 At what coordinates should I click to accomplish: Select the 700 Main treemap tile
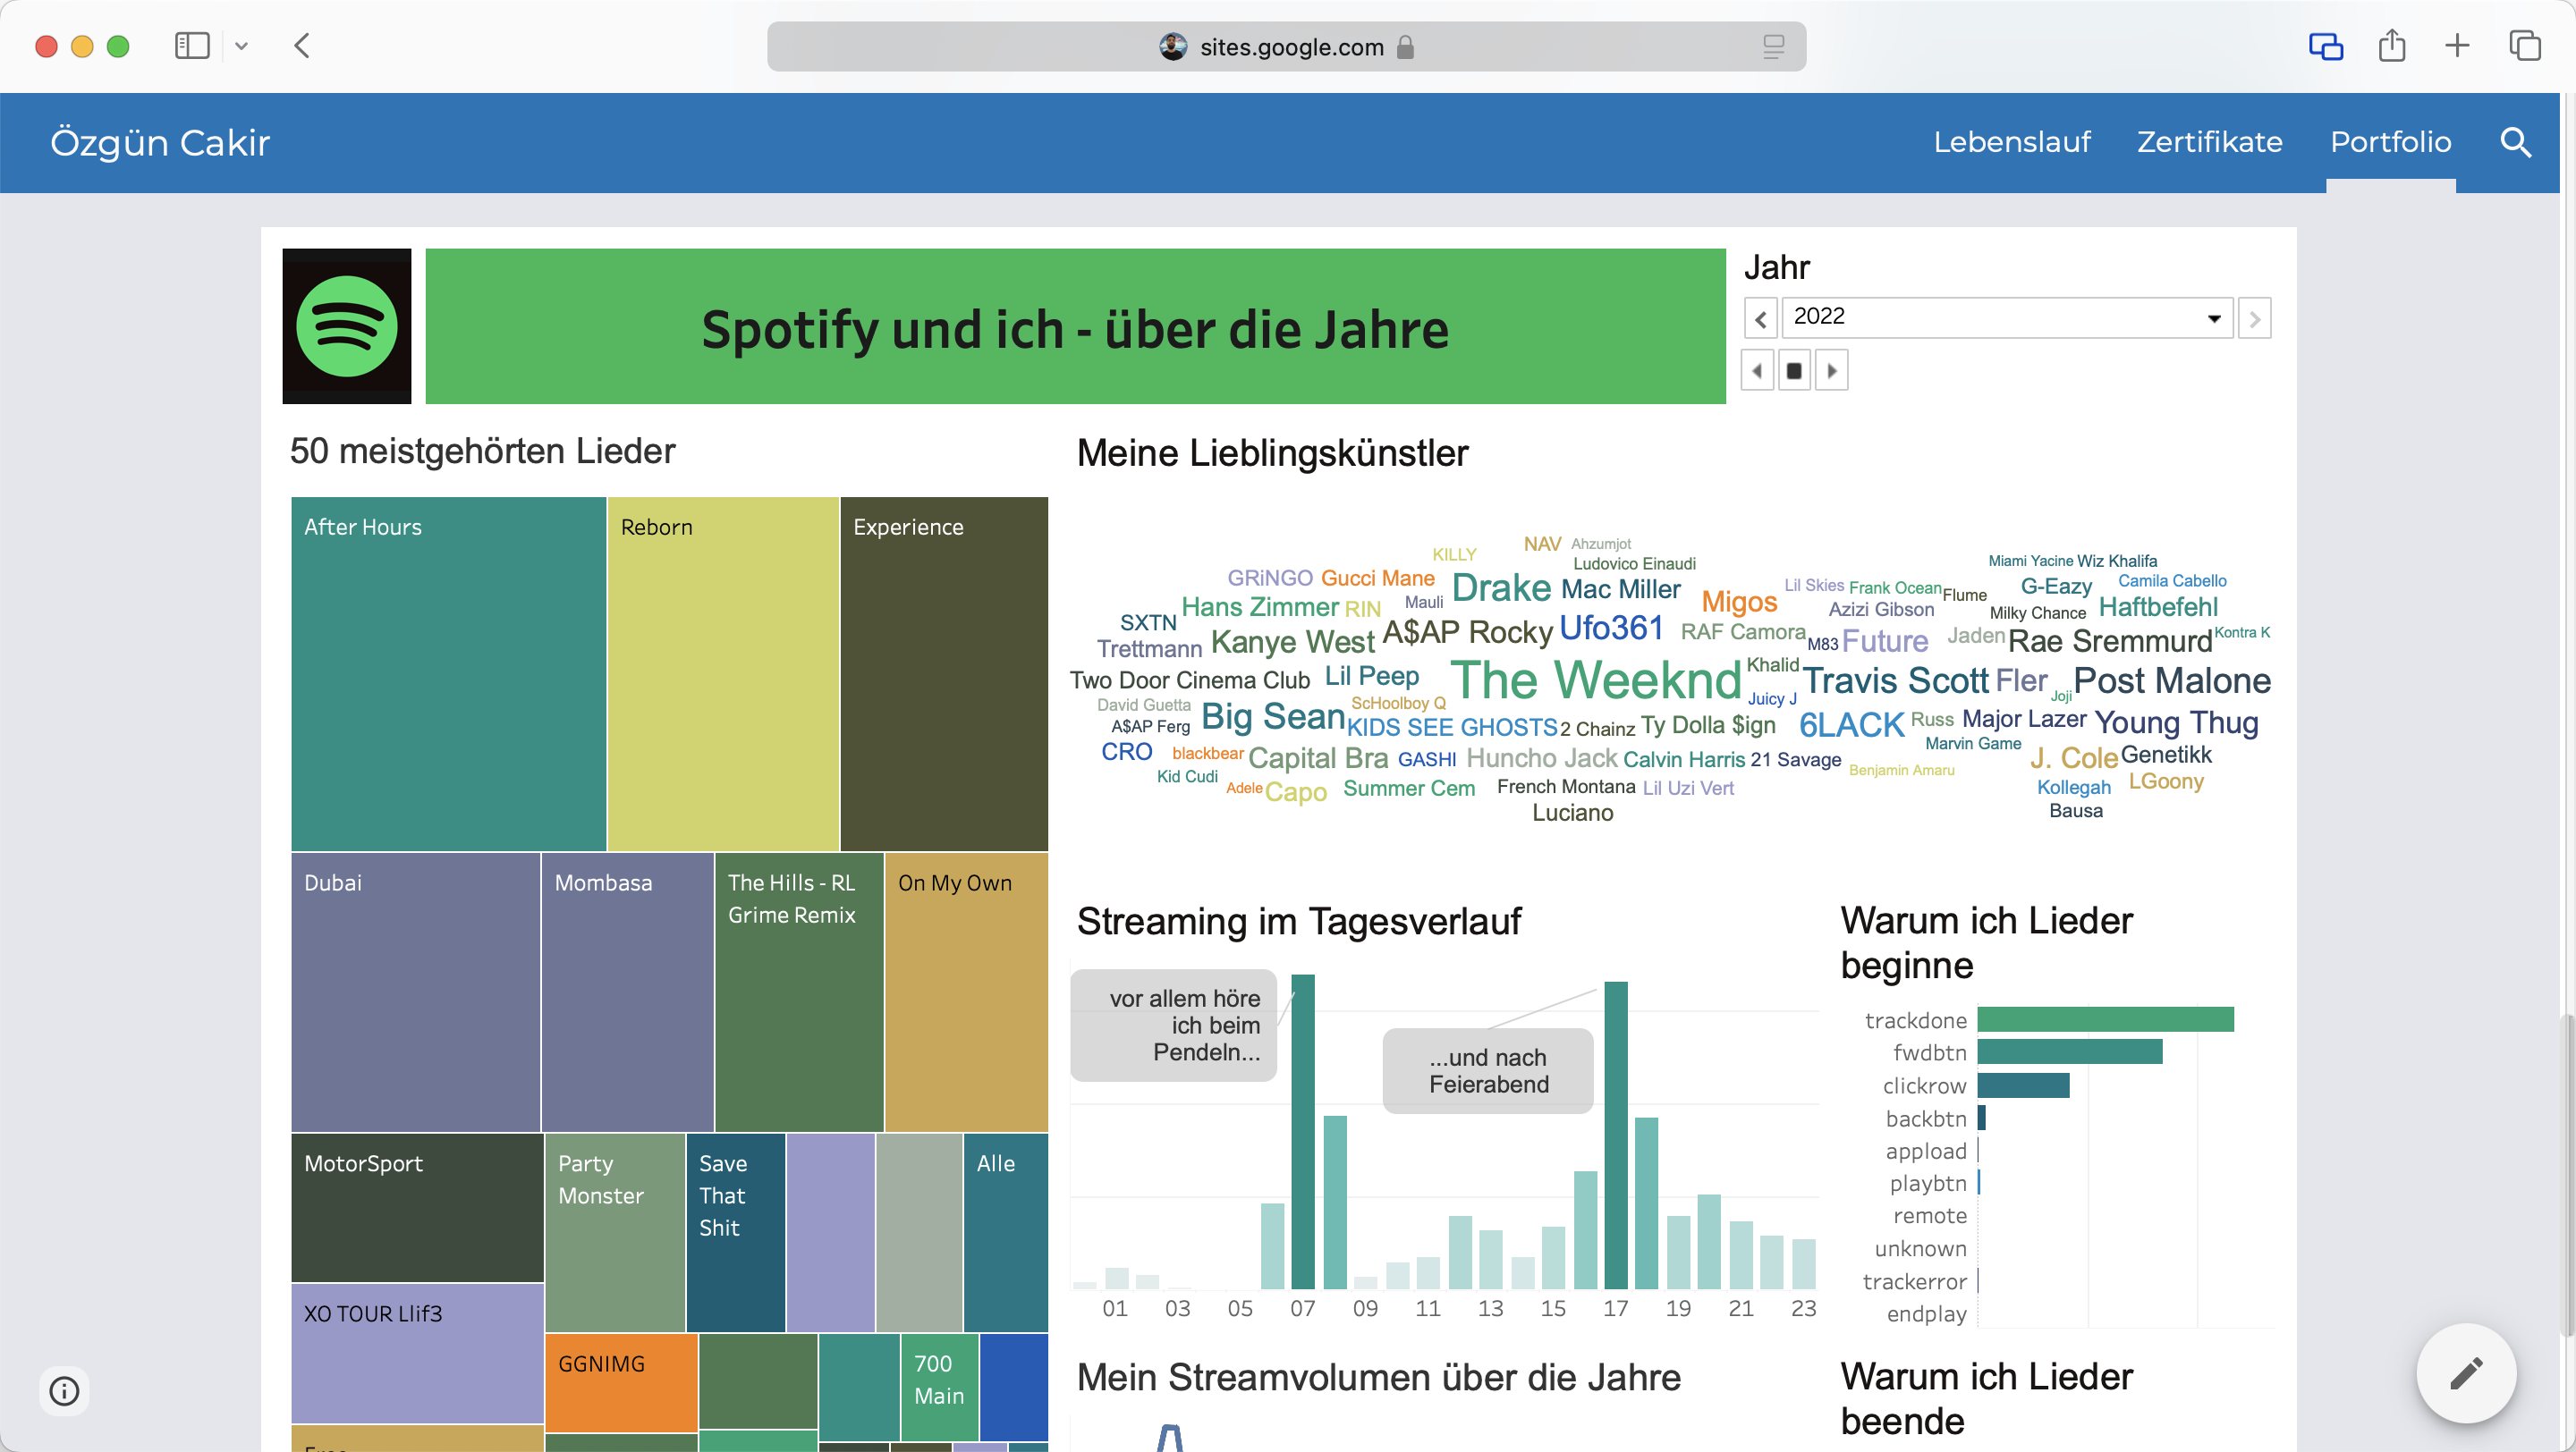[939, 1387]
